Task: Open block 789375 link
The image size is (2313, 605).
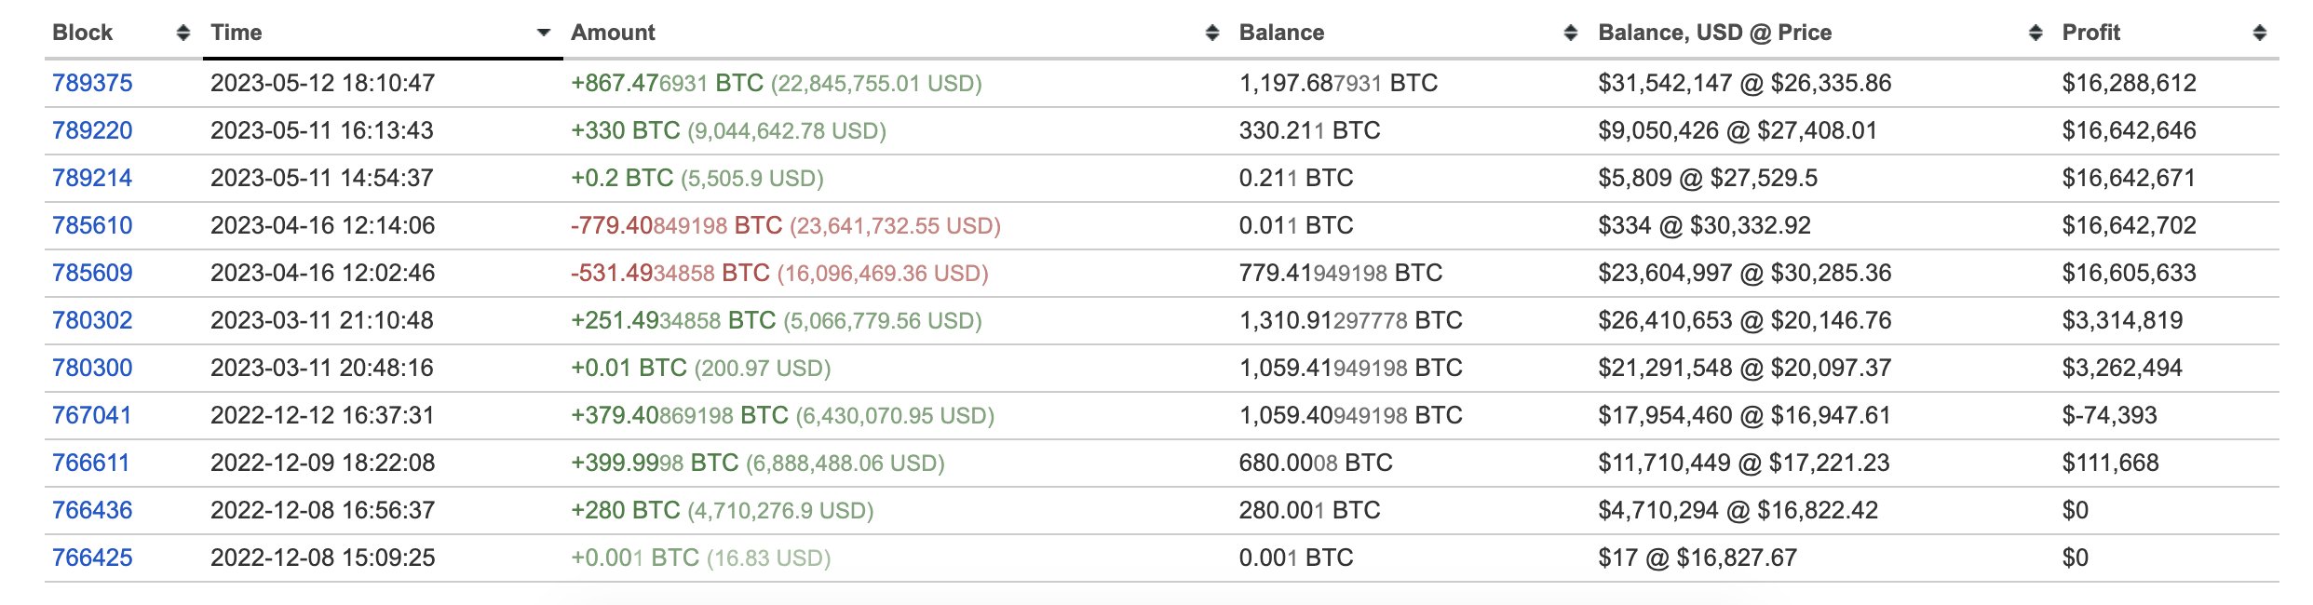Action: (x=92, y=84)
